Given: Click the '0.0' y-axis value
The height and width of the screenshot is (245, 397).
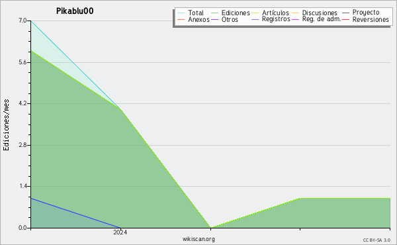Looking at the screenshot, I should click(x=22, y=228).
